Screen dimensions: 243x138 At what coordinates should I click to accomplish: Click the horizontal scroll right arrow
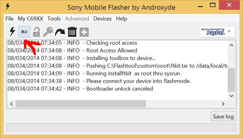[223, 104]
